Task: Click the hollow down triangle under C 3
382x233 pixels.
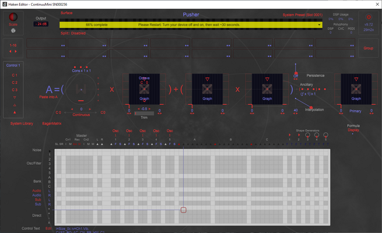Action: pyautogui.click(x=15, y=97)
